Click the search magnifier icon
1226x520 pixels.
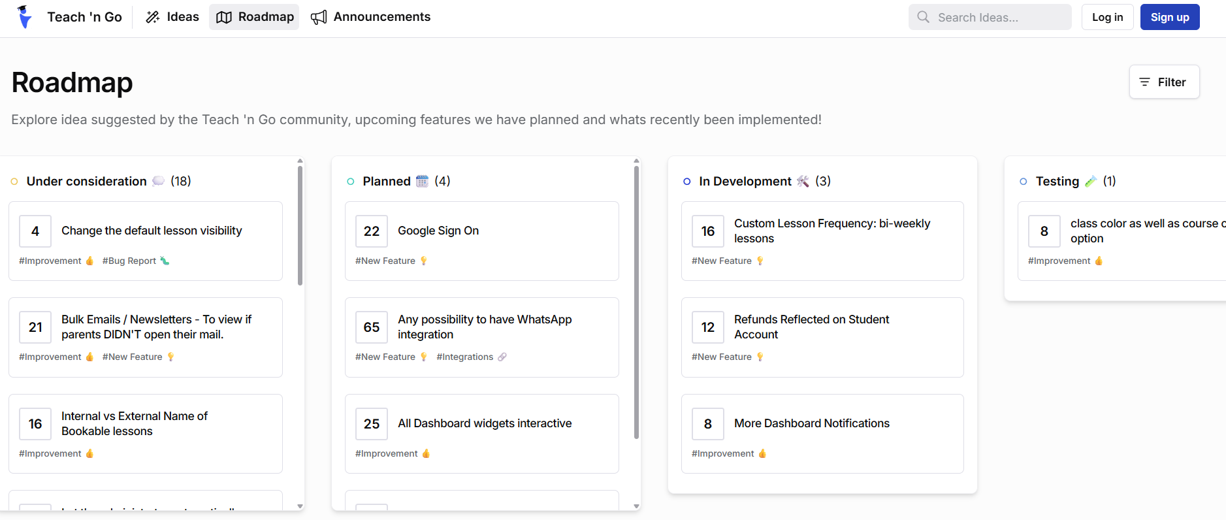[x=923, y=17]
